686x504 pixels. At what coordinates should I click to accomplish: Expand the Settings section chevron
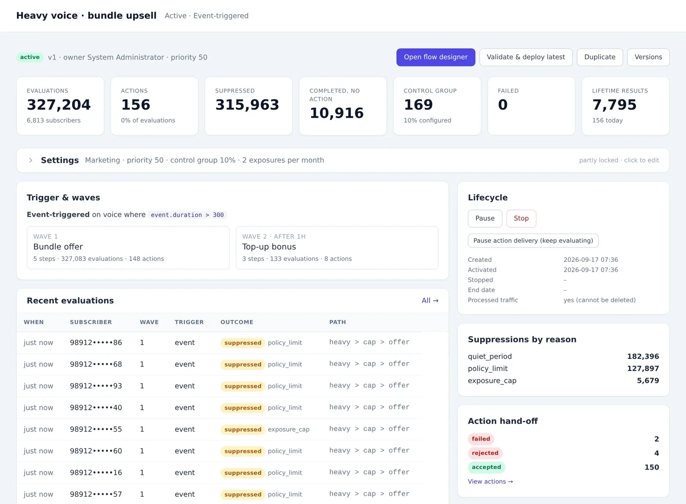coord(30,160)
